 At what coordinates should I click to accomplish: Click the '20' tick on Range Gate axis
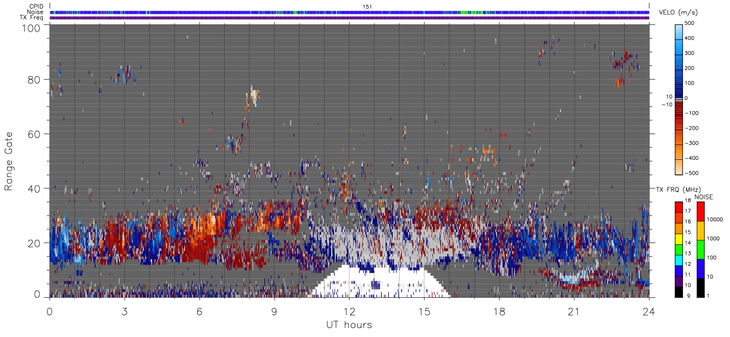[34, 243]
